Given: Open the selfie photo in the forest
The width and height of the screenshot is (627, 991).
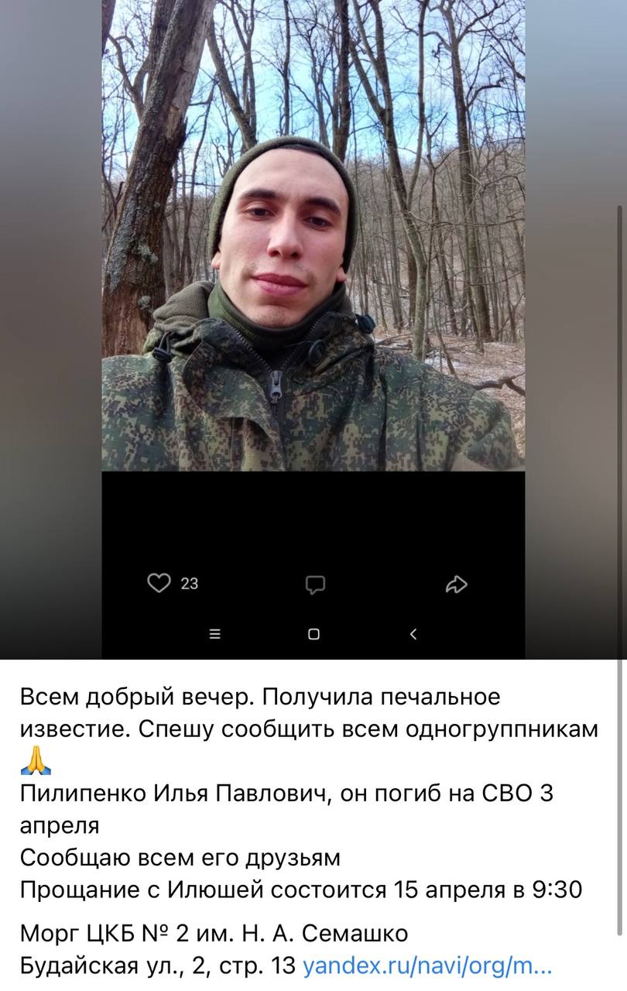Looking at the screenshot, I should [x=313, y=235].
